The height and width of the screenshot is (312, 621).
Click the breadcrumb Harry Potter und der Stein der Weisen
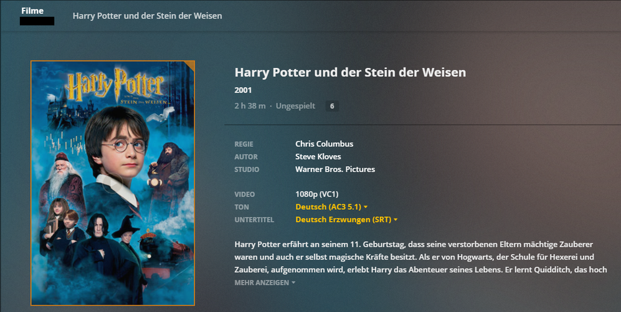coord(148,16)
